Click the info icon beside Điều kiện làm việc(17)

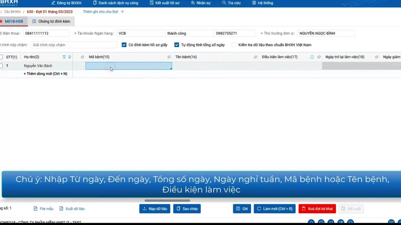(312, 57)
